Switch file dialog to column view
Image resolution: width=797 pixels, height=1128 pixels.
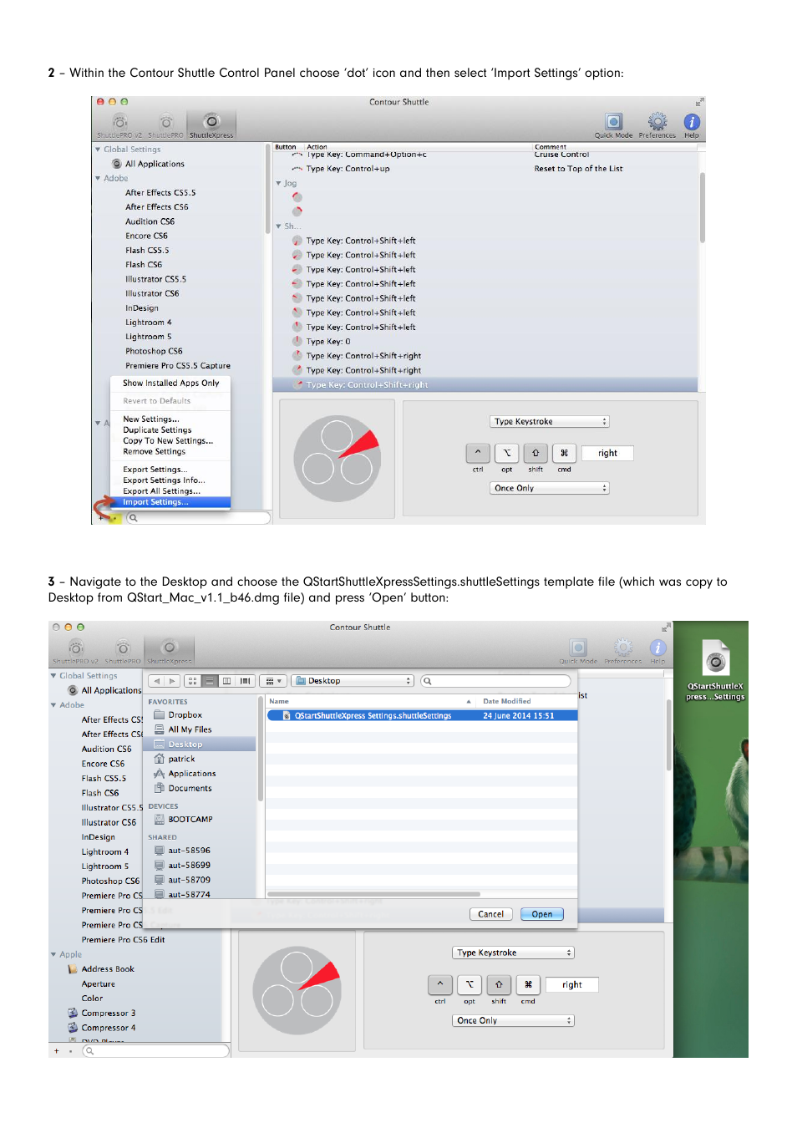tap(226, 681)
